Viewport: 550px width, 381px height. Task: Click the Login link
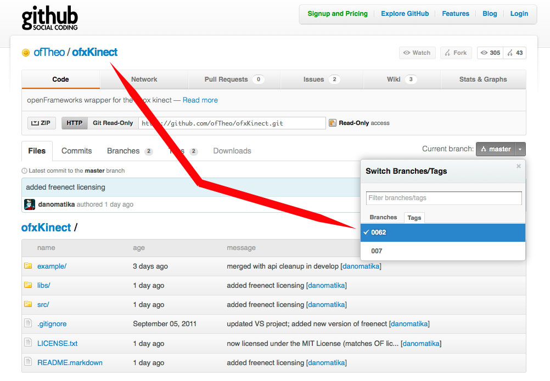coord(519,14)
